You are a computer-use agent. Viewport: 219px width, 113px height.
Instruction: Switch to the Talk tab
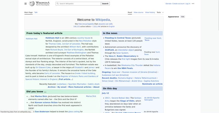coord(36,12)
